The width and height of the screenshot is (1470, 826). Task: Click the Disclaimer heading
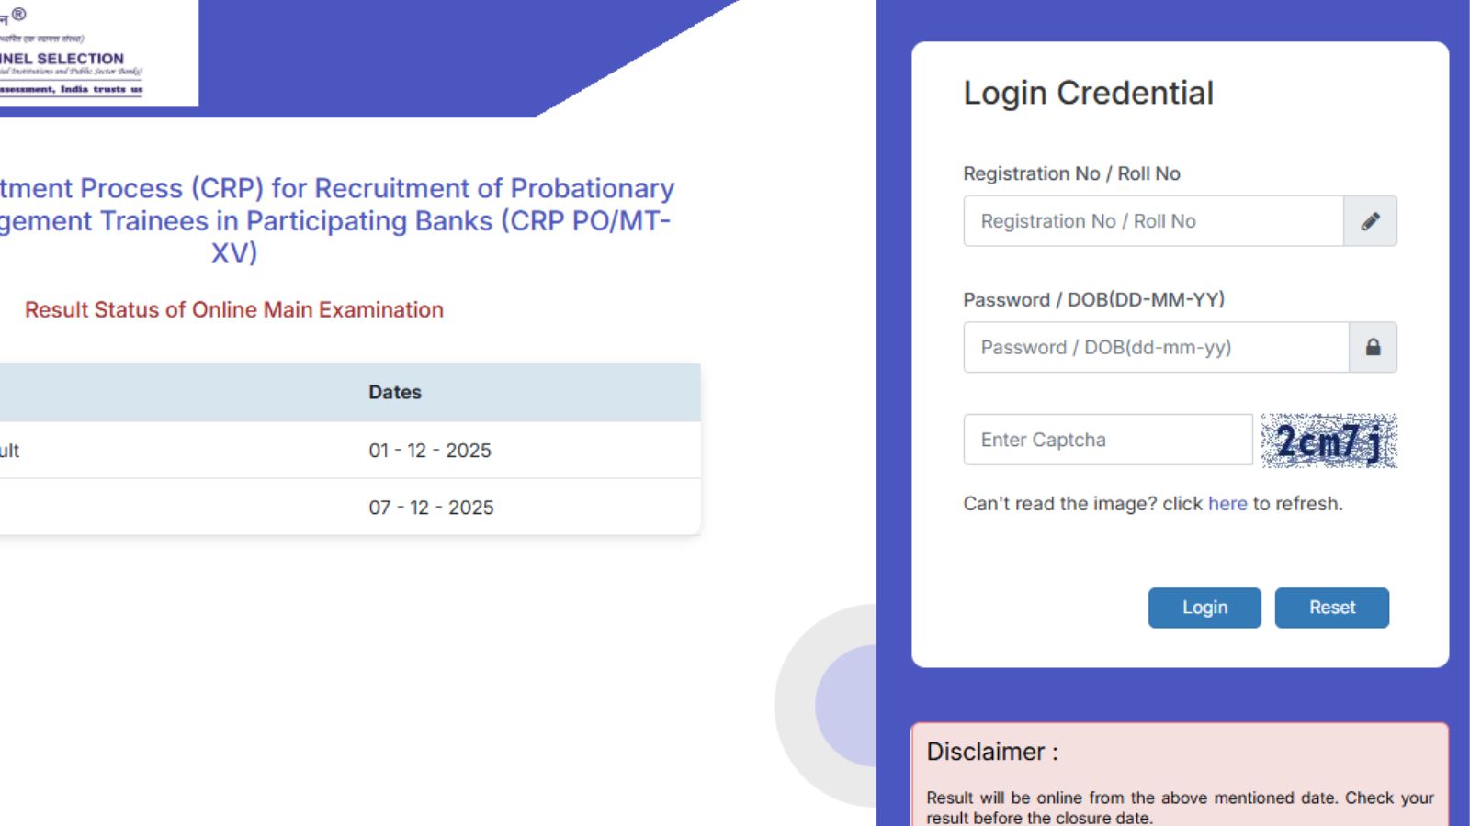pos(992,752)
